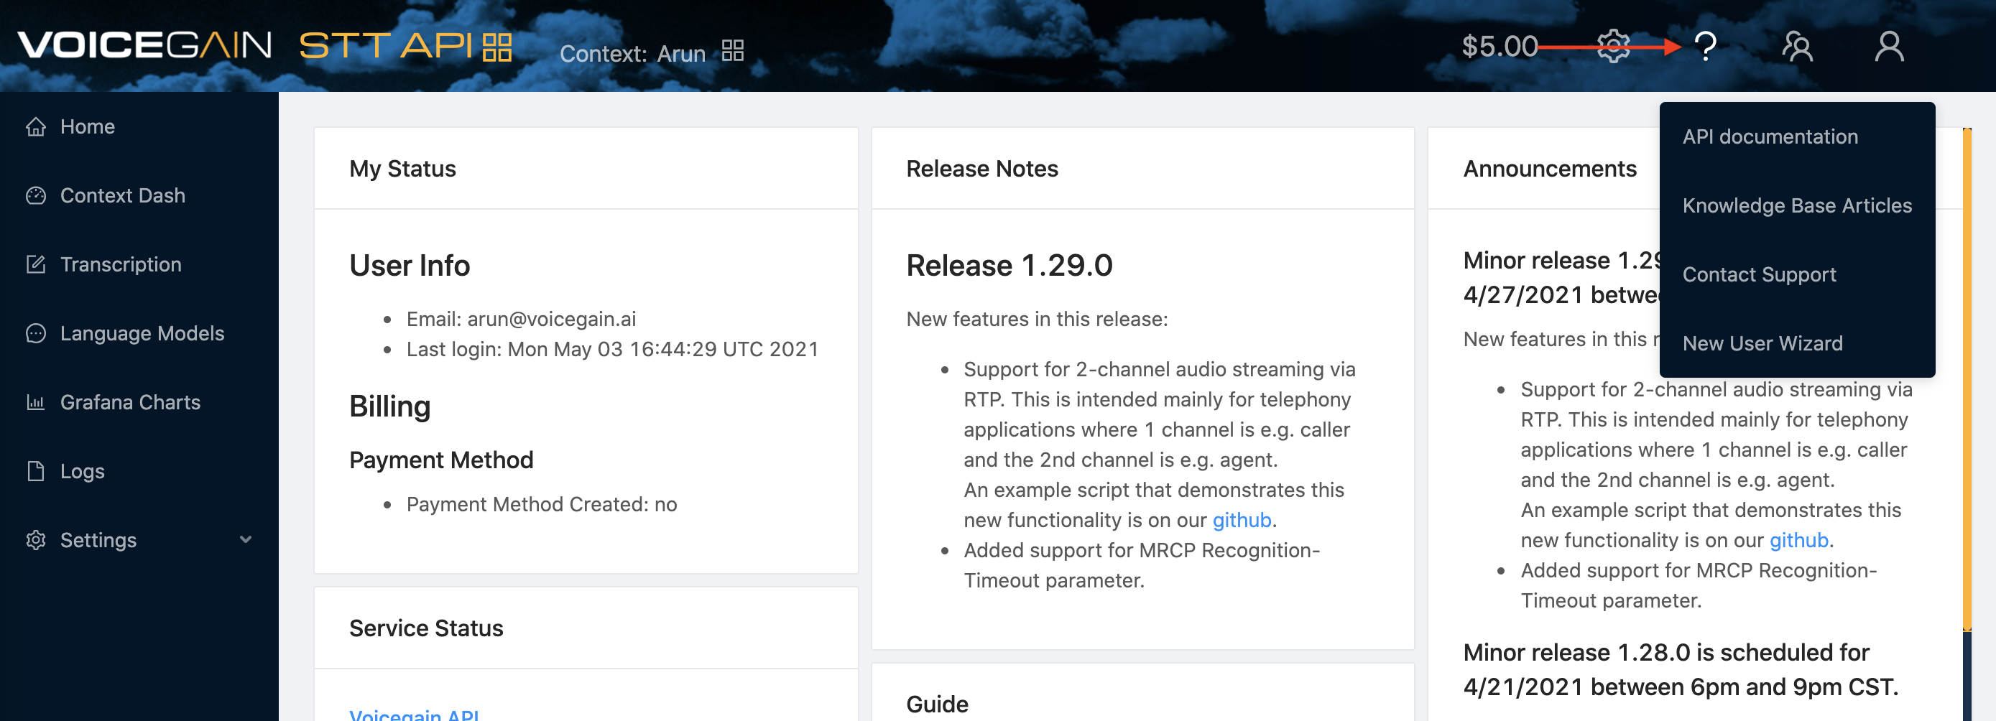
Task: Click the Context Dash gauge icon
Action: [x=36, y=195]
